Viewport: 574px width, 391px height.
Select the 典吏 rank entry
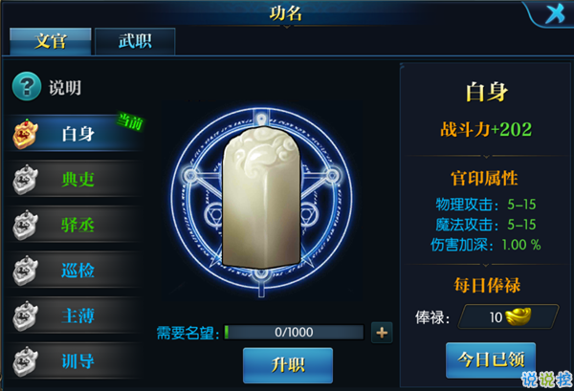point(75,179)
